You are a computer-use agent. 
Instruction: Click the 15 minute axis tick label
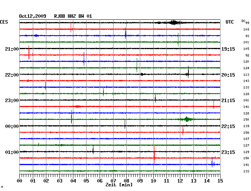point(220,181)
